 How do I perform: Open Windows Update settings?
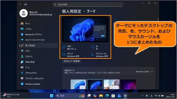pyautogui.click(x=38, y=84)
